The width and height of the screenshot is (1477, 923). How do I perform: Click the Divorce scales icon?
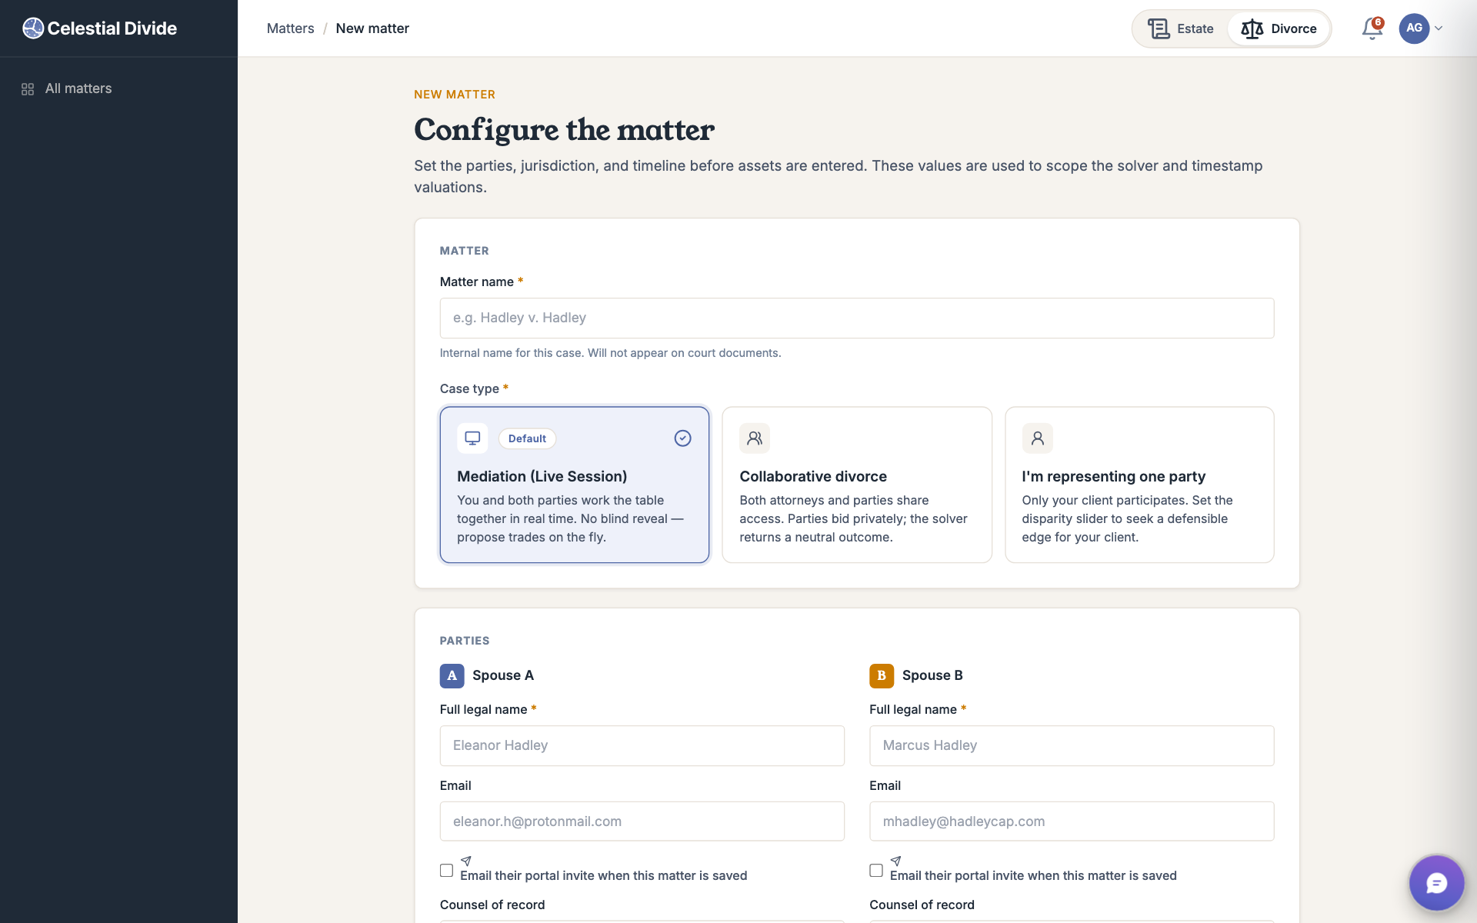(x=1252, y=28)
